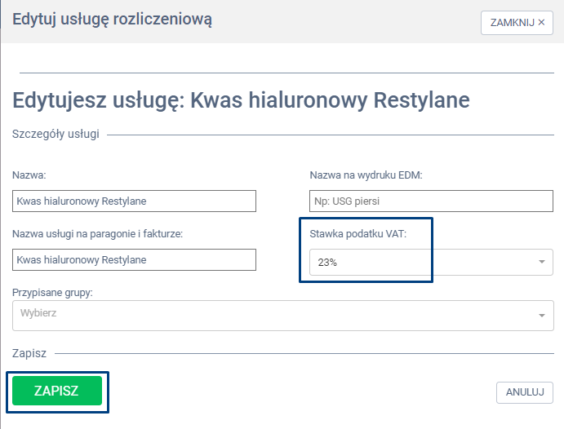Click the 'Szczegóły usługi' section header
This screenshot has width=564, height=429.
[x=56, y=134]
